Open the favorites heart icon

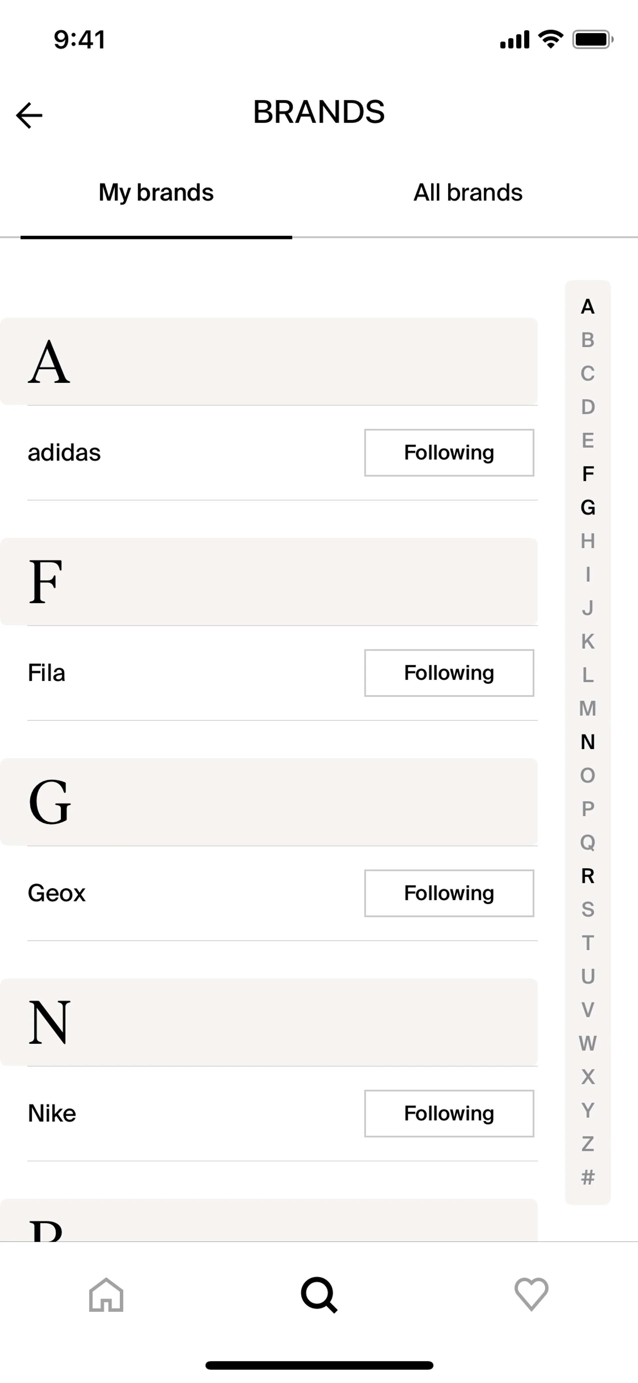531,1295
